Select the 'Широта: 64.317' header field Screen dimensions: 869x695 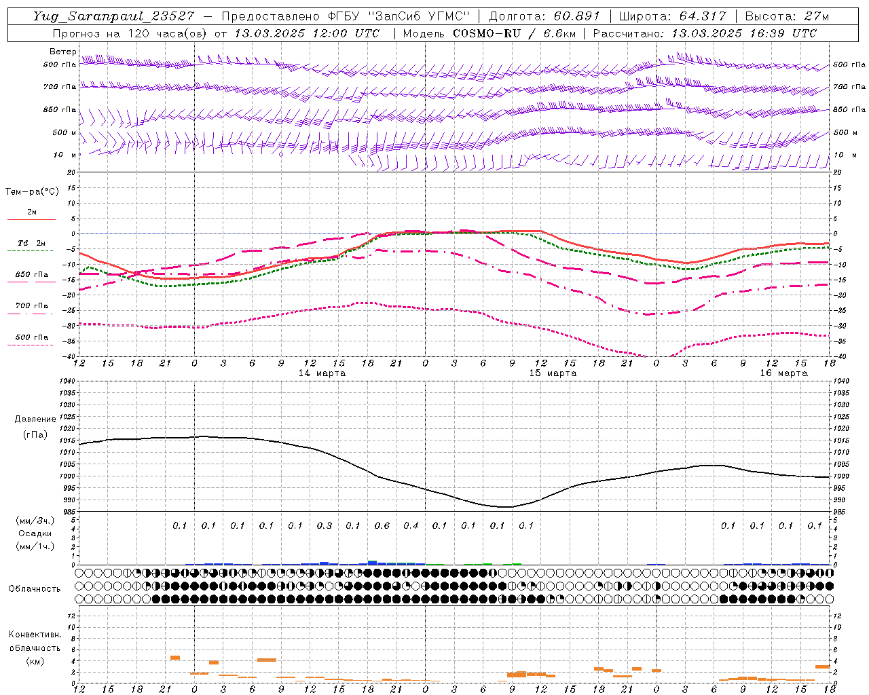[x=672, y=16]
